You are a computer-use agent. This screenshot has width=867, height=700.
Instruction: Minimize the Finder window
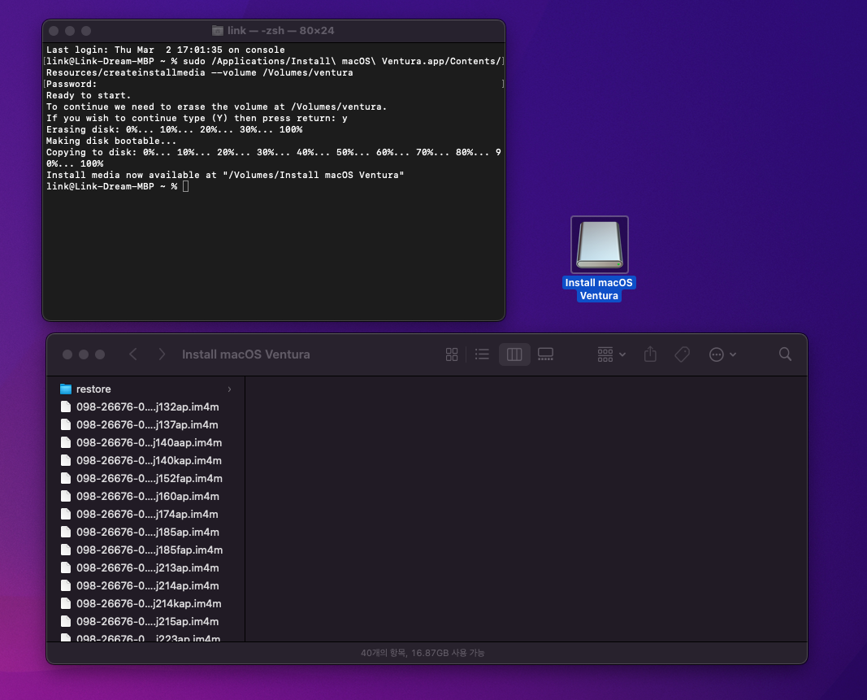point(84,354)
